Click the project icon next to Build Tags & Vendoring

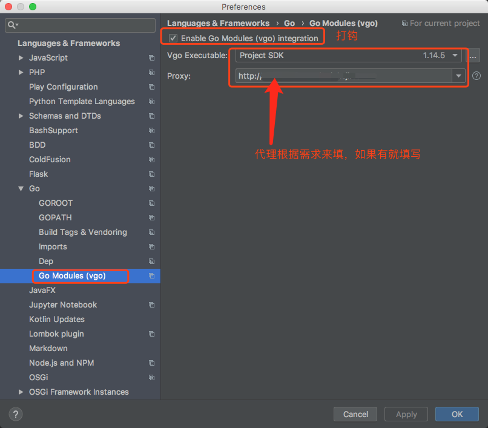click(151, 232)
